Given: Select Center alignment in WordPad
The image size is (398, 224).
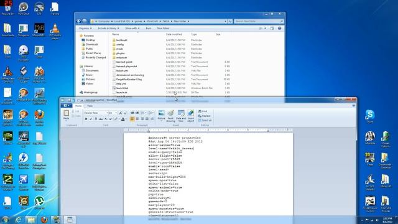Looking at the screenshot, I should [137, 119].
